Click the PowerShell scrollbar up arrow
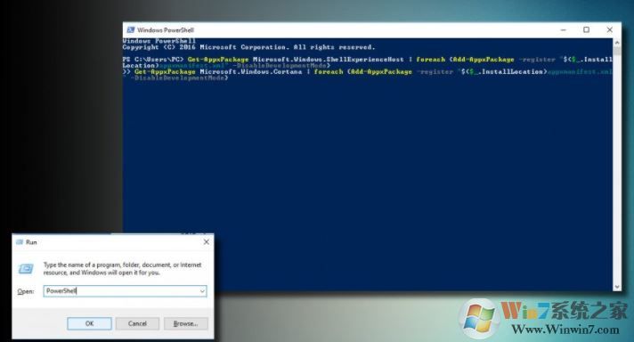This screenshot has height=342, width=634. [617, 42]
